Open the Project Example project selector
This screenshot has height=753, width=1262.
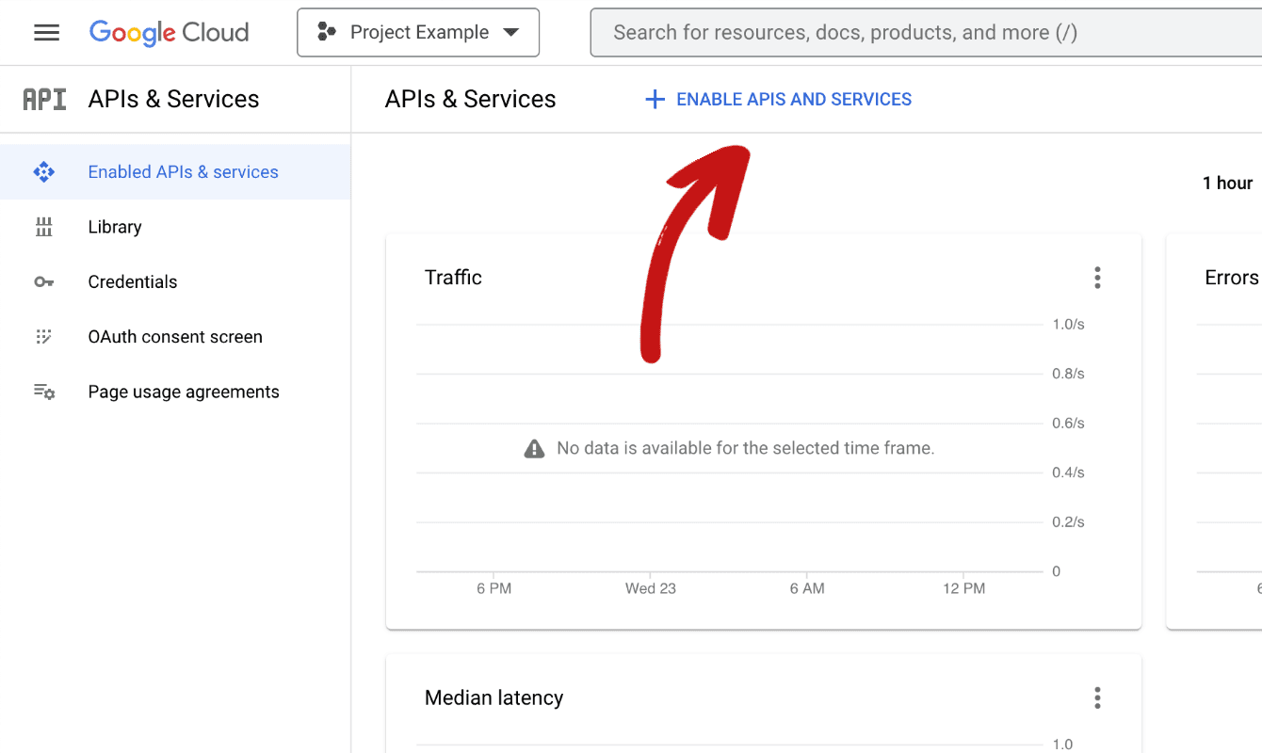[418, 32]
